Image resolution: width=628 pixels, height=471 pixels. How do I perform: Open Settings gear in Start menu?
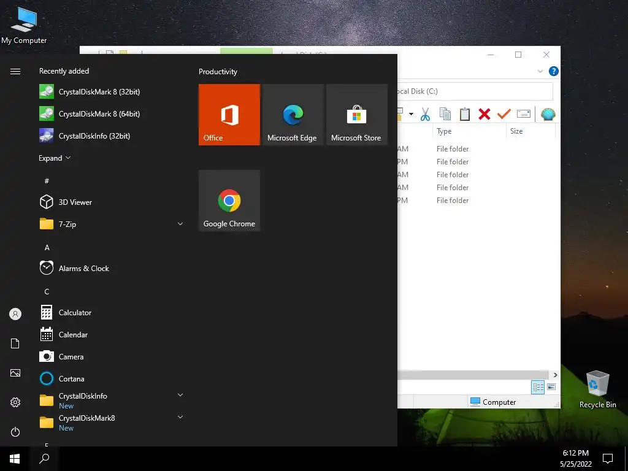(15, 402)
